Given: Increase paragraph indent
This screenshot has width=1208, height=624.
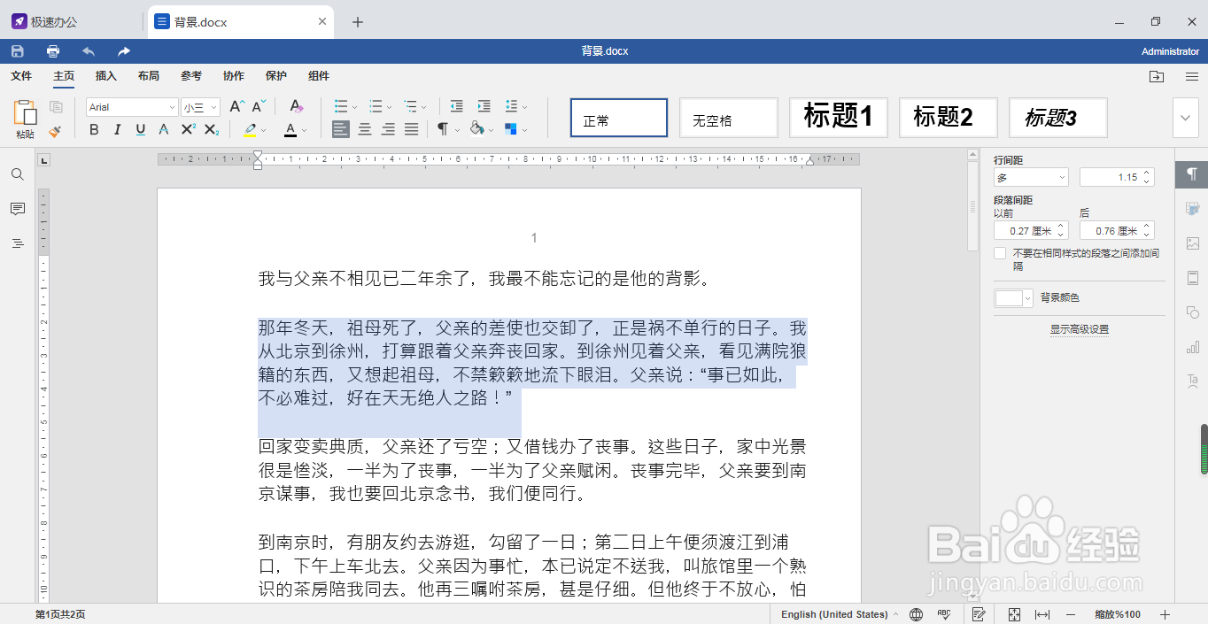Looking at the screenshot, I should tap(484, 106).
